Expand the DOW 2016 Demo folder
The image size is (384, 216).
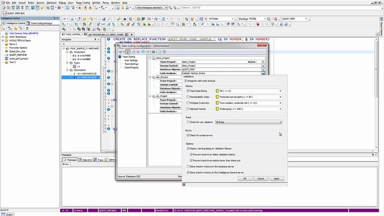point(3,37)
